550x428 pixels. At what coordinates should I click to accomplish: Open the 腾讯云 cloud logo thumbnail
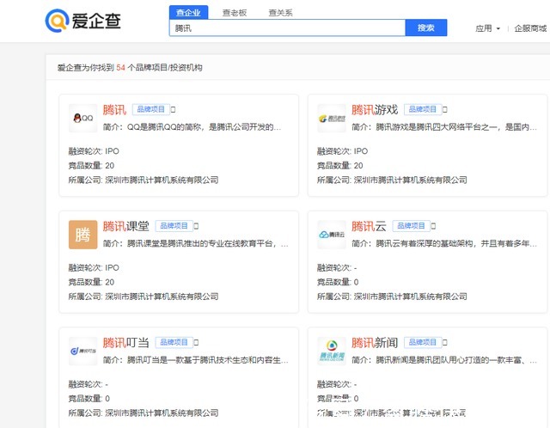click(332, 235)
